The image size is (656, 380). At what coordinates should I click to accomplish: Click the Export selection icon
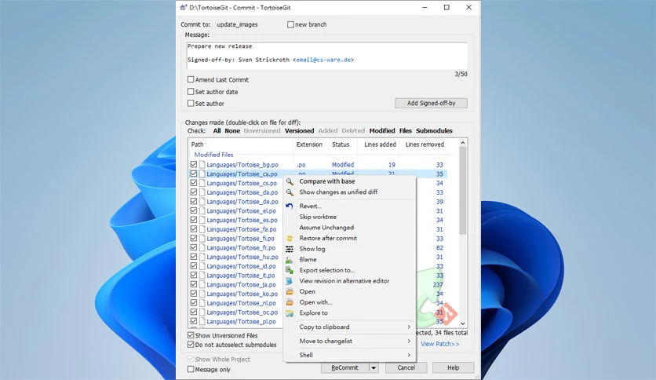(290, 270)
